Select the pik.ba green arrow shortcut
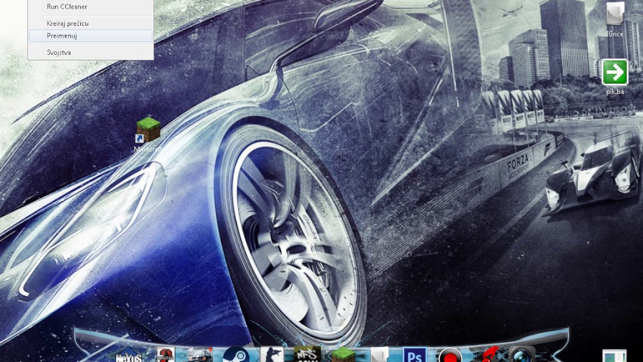Screen dimensions: 643x362 615,77
